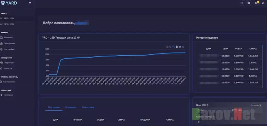Switch to Все ордера tab
This screenshot has width=267, height=126.
(x=71, y=107)
